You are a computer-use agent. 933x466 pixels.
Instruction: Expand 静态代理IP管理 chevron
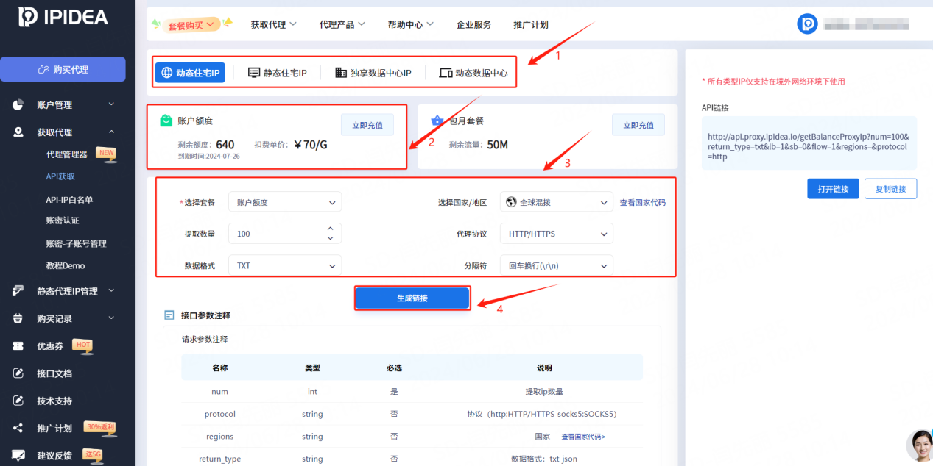tap(112, 290)
